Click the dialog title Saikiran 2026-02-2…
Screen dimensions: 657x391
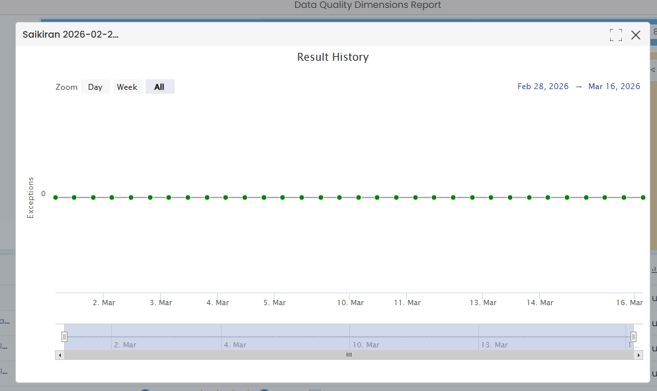[70, 34]
